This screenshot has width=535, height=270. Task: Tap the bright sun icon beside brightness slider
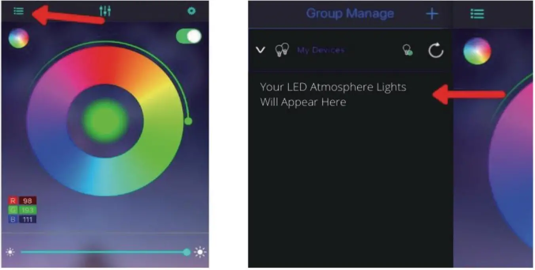[x=201, y=252]
